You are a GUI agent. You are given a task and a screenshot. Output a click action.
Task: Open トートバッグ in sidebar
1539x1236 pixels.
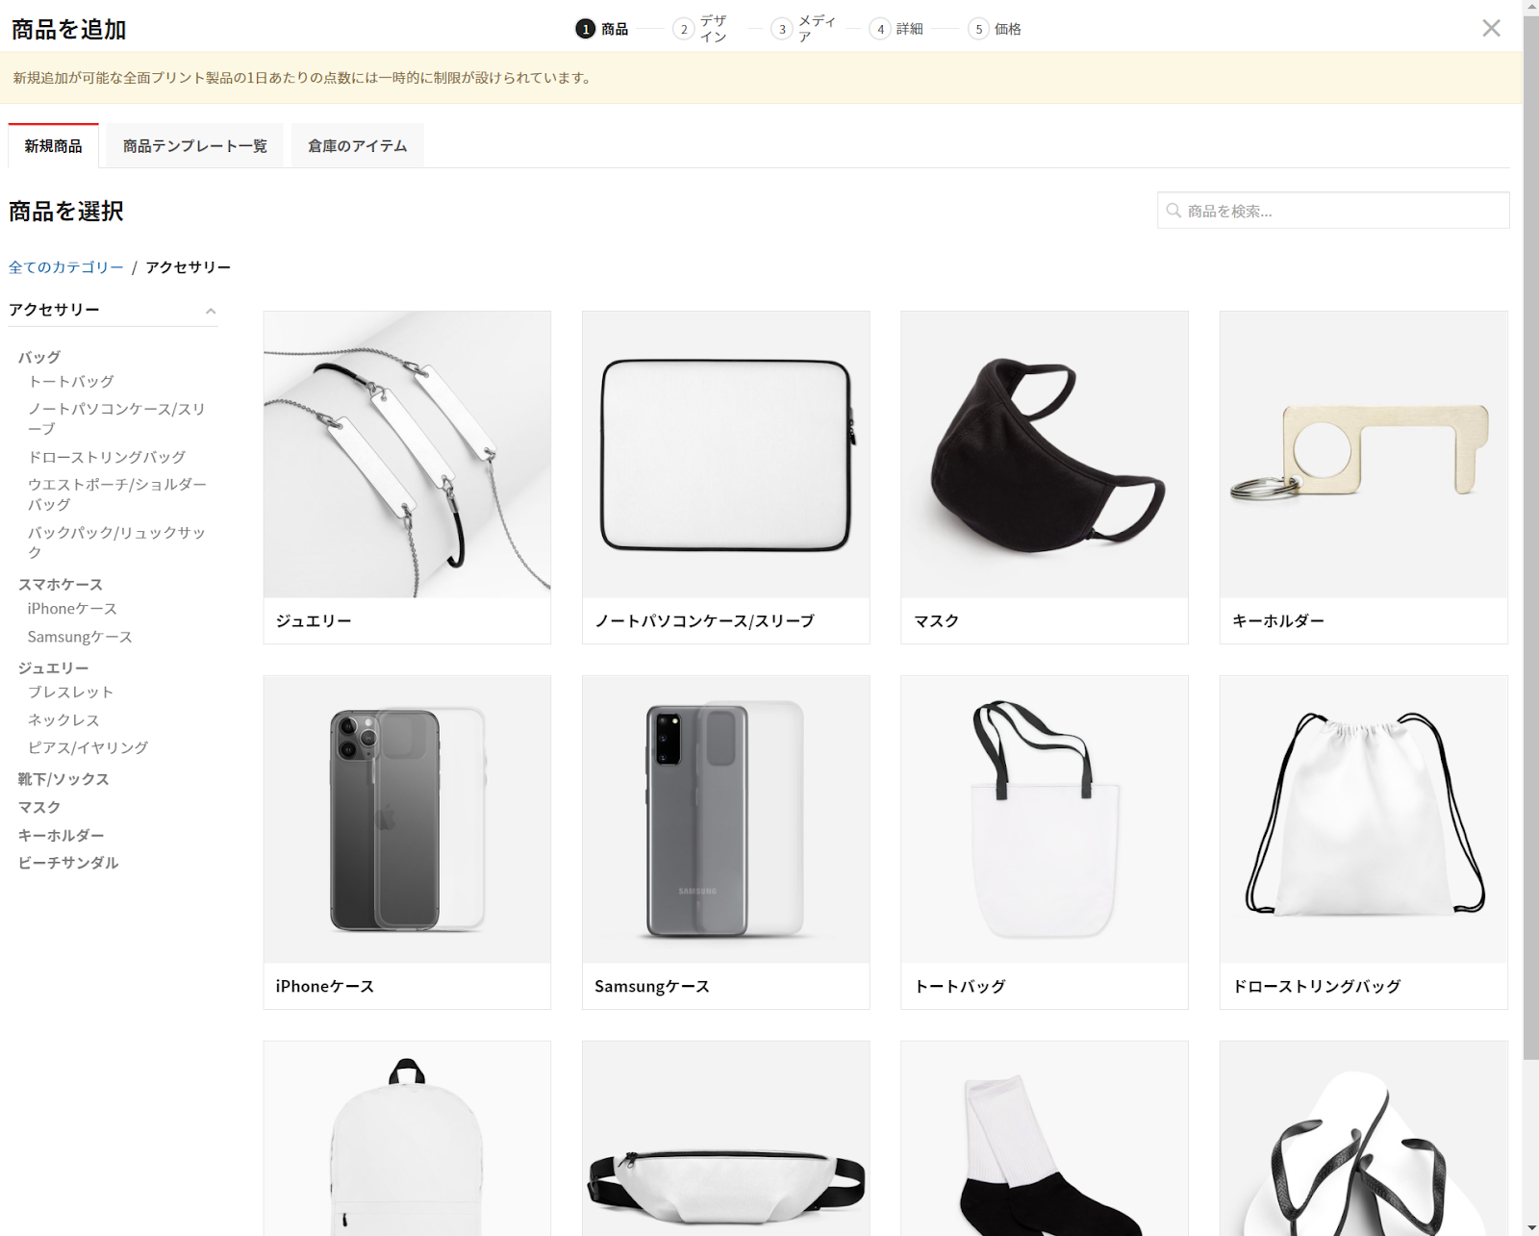[x=71, y=382]
